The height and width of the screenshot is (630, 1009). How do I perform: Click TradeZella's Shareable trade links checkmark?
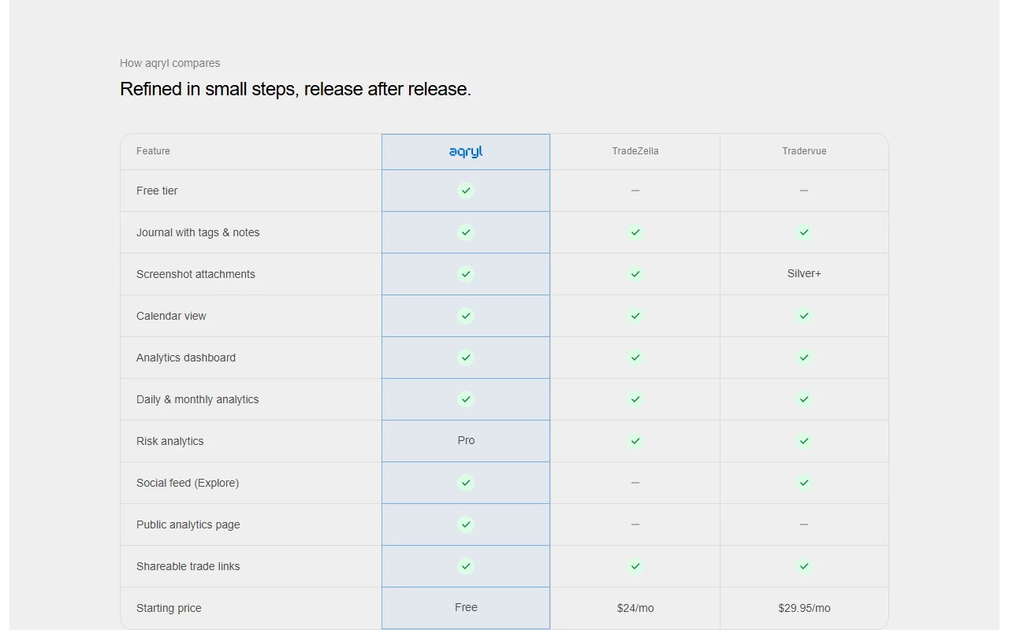(x=635, y=566)
